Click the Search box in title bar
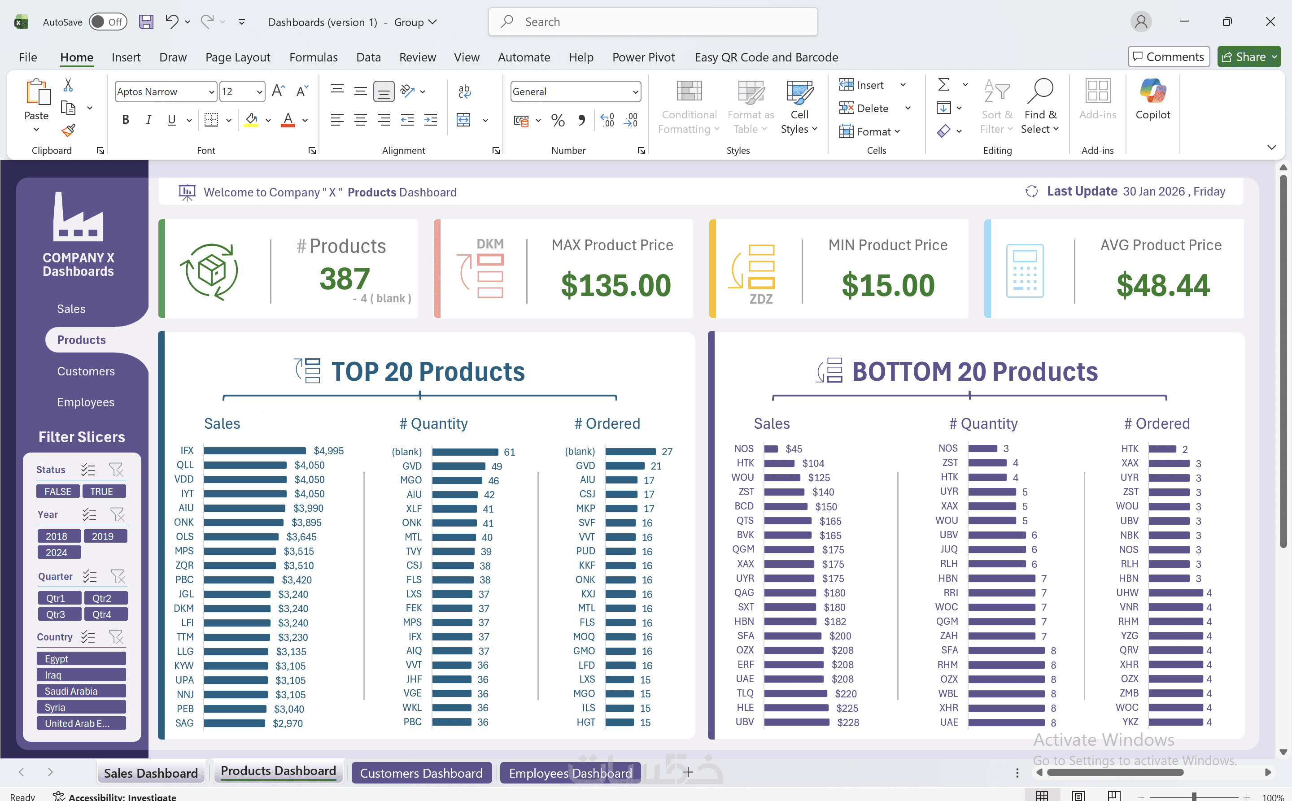 click(653, 22)
